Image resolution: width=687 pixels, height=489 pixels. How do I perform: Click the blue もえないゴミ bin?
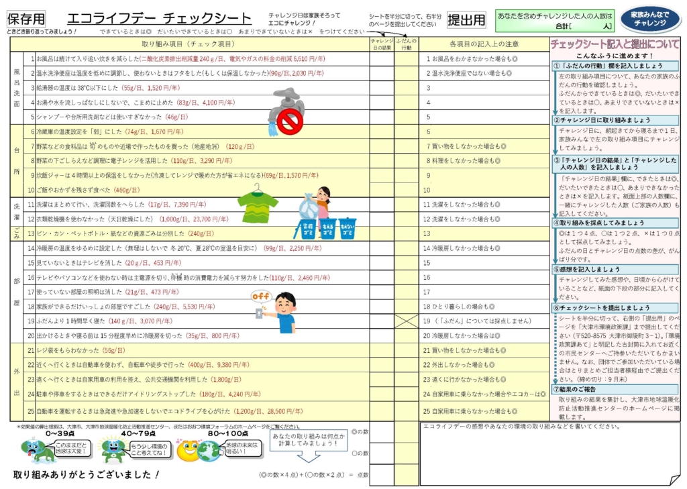coord(347,229)
